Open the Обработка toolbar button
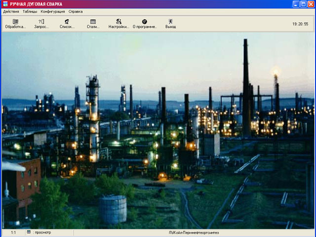The image size is (316, 237). tap(15, 24)
